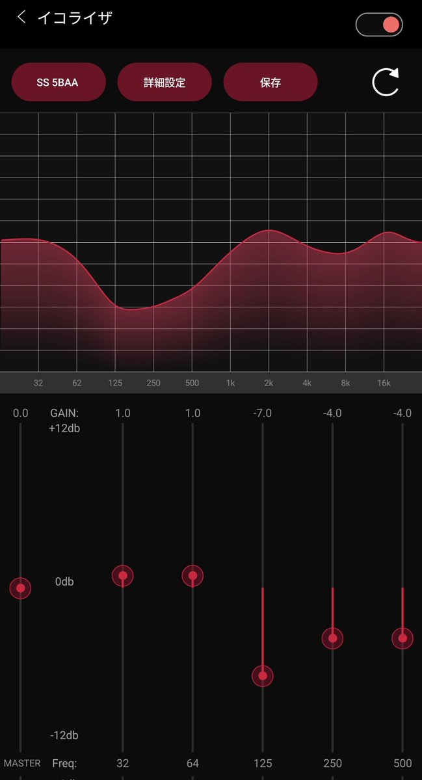Click the MASTER gain slider knob
This screenshot has width=422, height=780.
click(21, 588)
